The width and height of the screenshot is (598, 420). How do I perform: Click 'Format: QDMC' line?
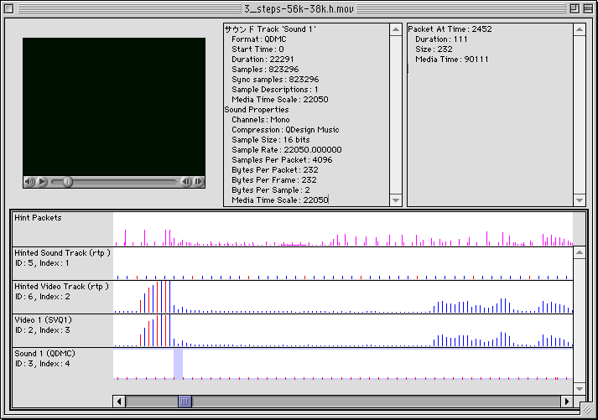[259, 39]
